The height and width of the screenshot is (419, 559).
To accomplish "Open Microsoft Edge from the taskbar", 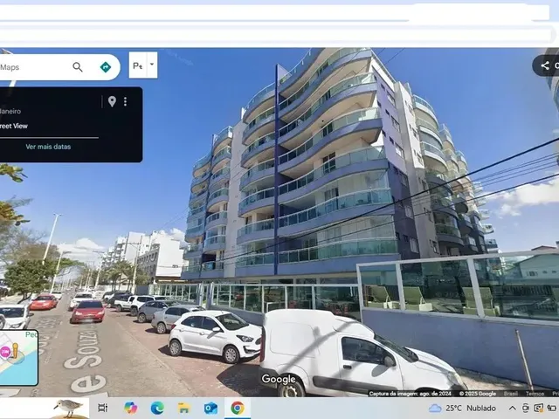I will click(157, 408).
